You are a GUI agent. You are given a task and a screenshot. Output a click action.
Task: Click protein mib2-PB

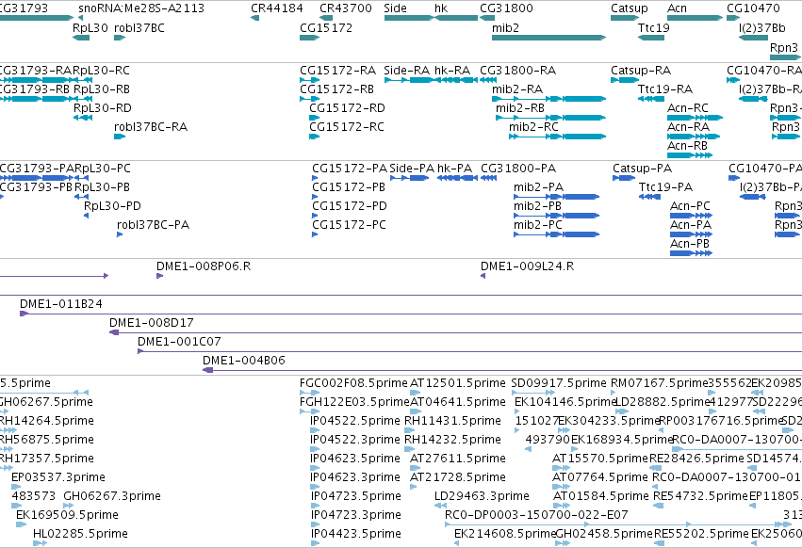tap(556, 216)
